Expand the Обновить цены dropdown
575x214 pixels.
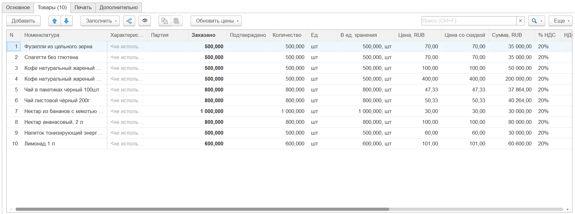coord(216,21)
